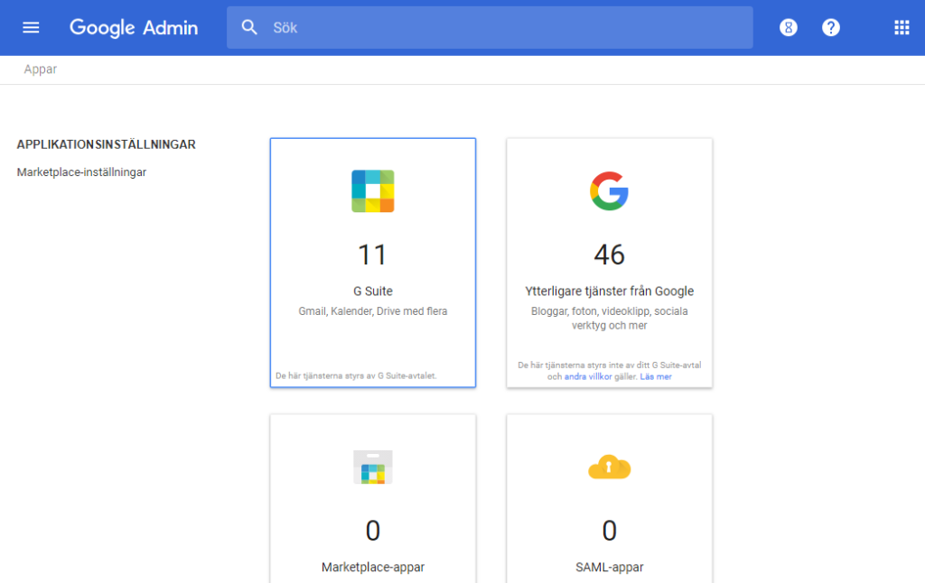Click the Appar breadcrumb
The image size is (925, 583).
41,69
